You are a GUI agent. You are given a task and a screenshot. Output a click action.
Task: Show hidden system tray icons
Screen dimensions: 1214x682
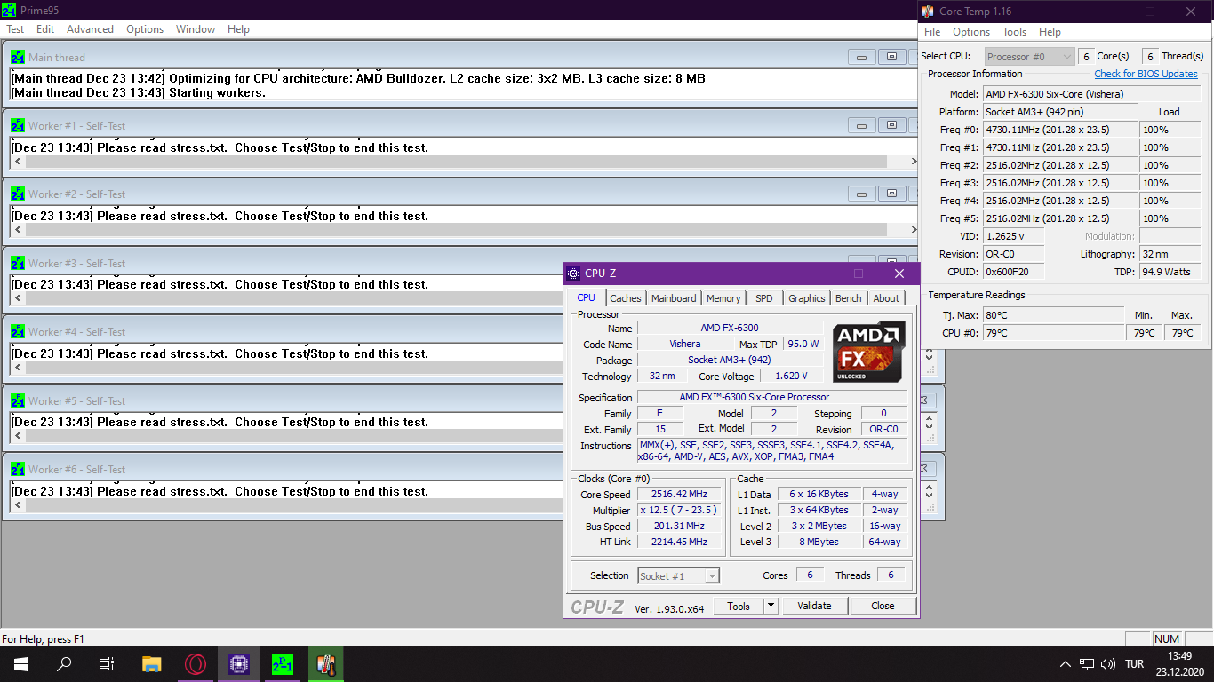click(x=1066, y=663)
